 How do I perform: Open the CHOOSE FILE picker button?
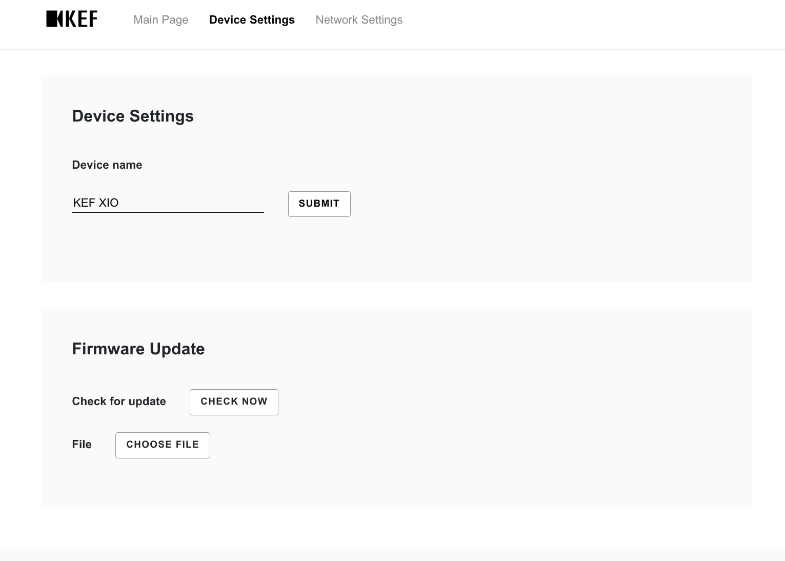click(x=163, y=445)
